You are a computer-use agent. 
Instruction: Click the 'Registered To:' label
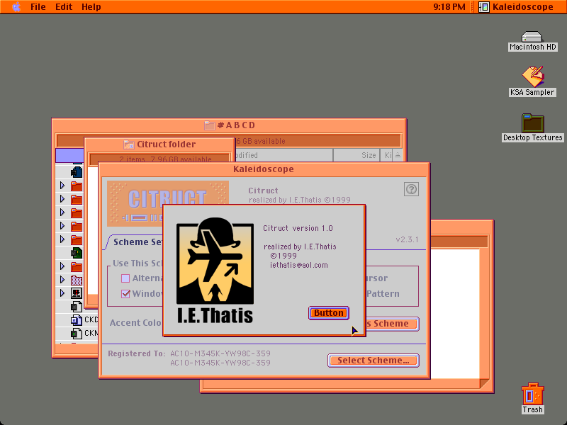(x=137, y=353)
